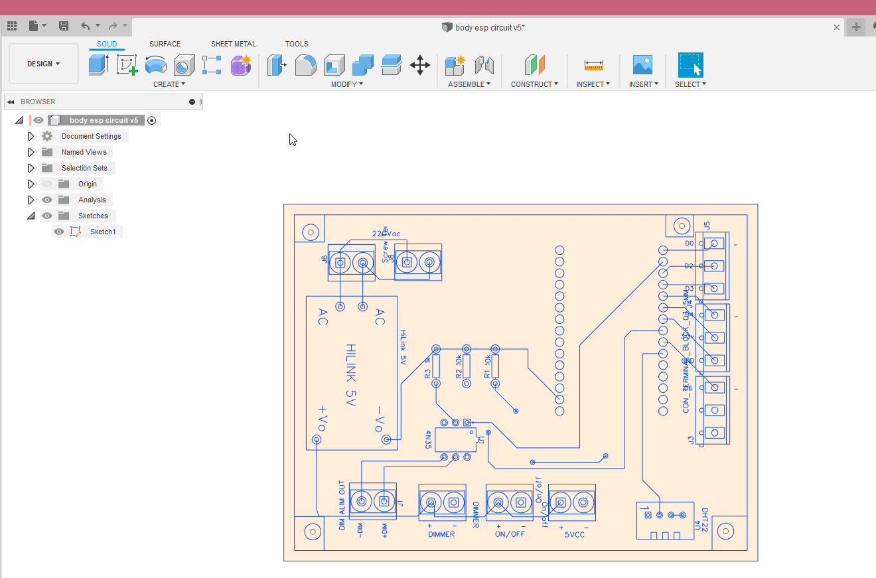Open the undo history arrow

click(98, 27)
